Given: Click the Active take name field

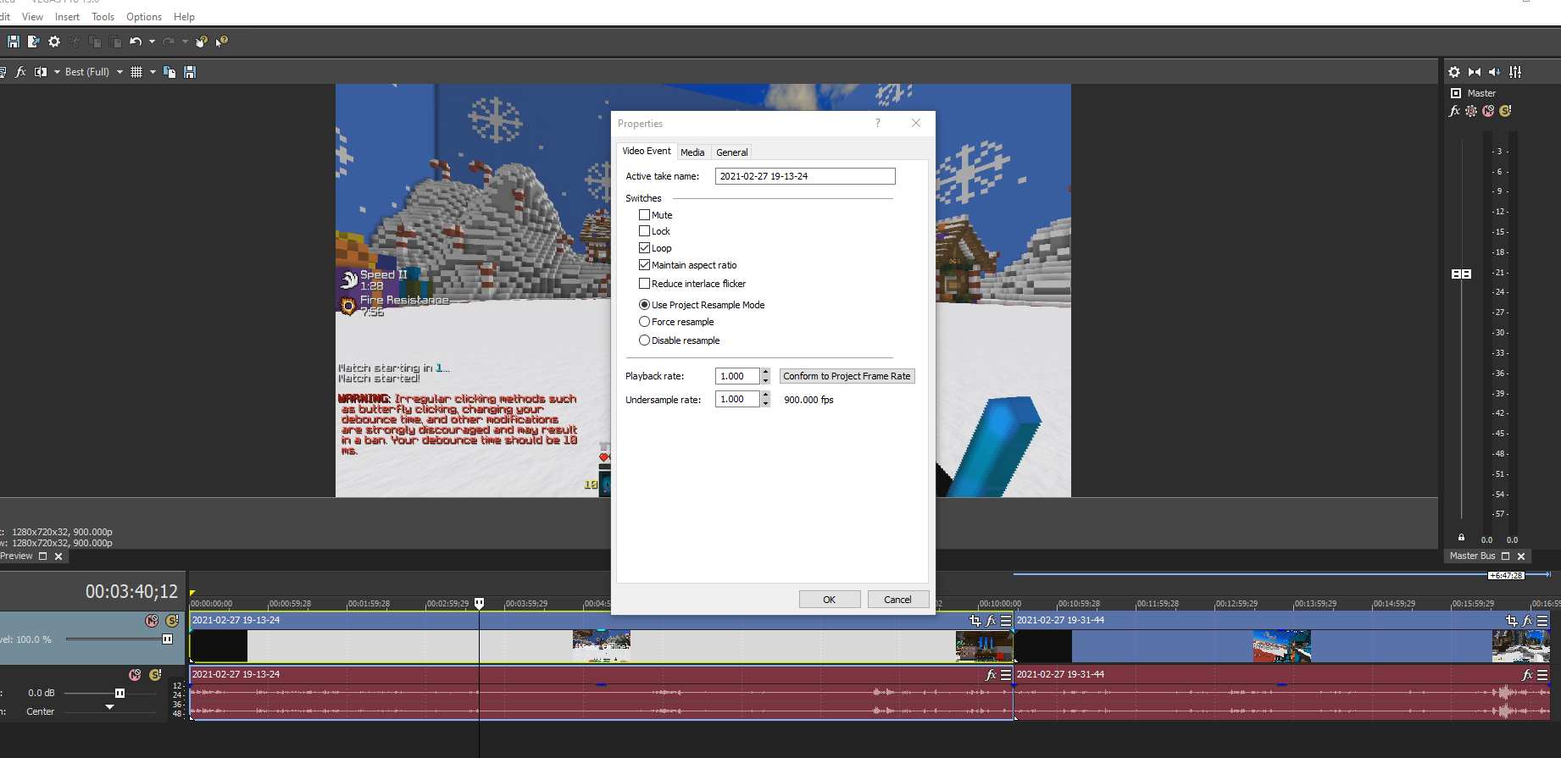Looking at the screenshot, I should point(805,176).
